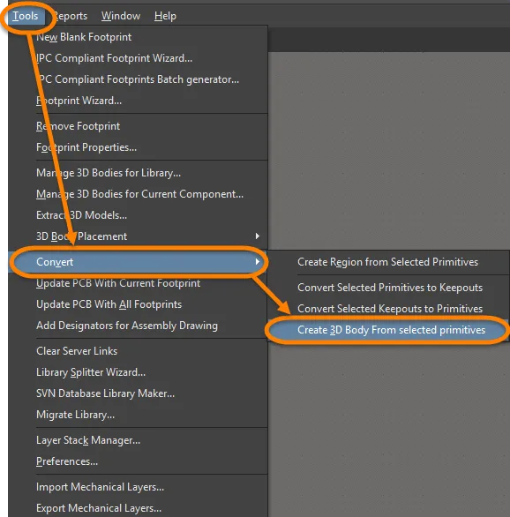Screen dimensions: 510x517
Task: Expand the Convert submenu arrow
Action: point(257,262)
